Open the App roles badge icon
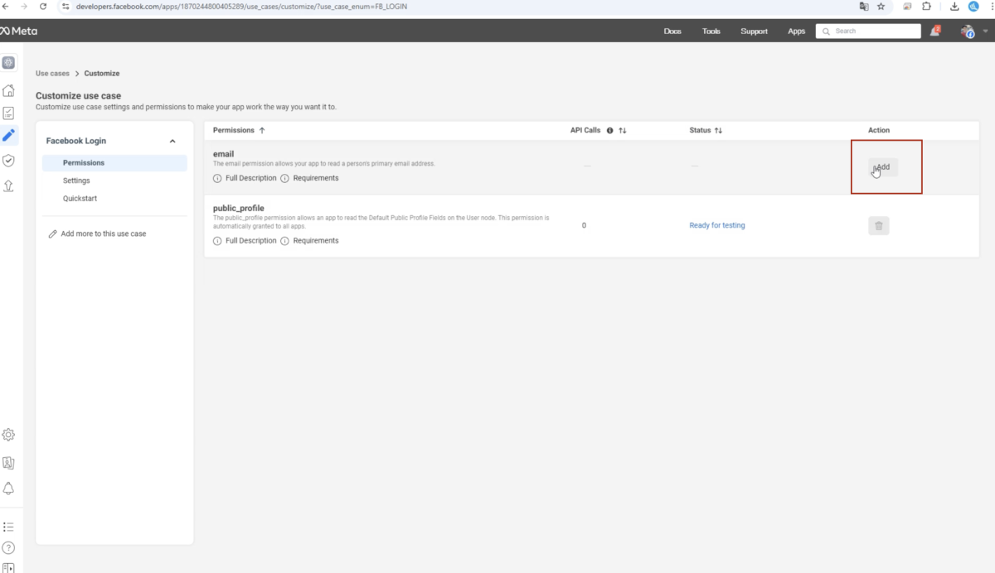The height and width of the screenshot is (573, 995). click(x=8, y=463)
